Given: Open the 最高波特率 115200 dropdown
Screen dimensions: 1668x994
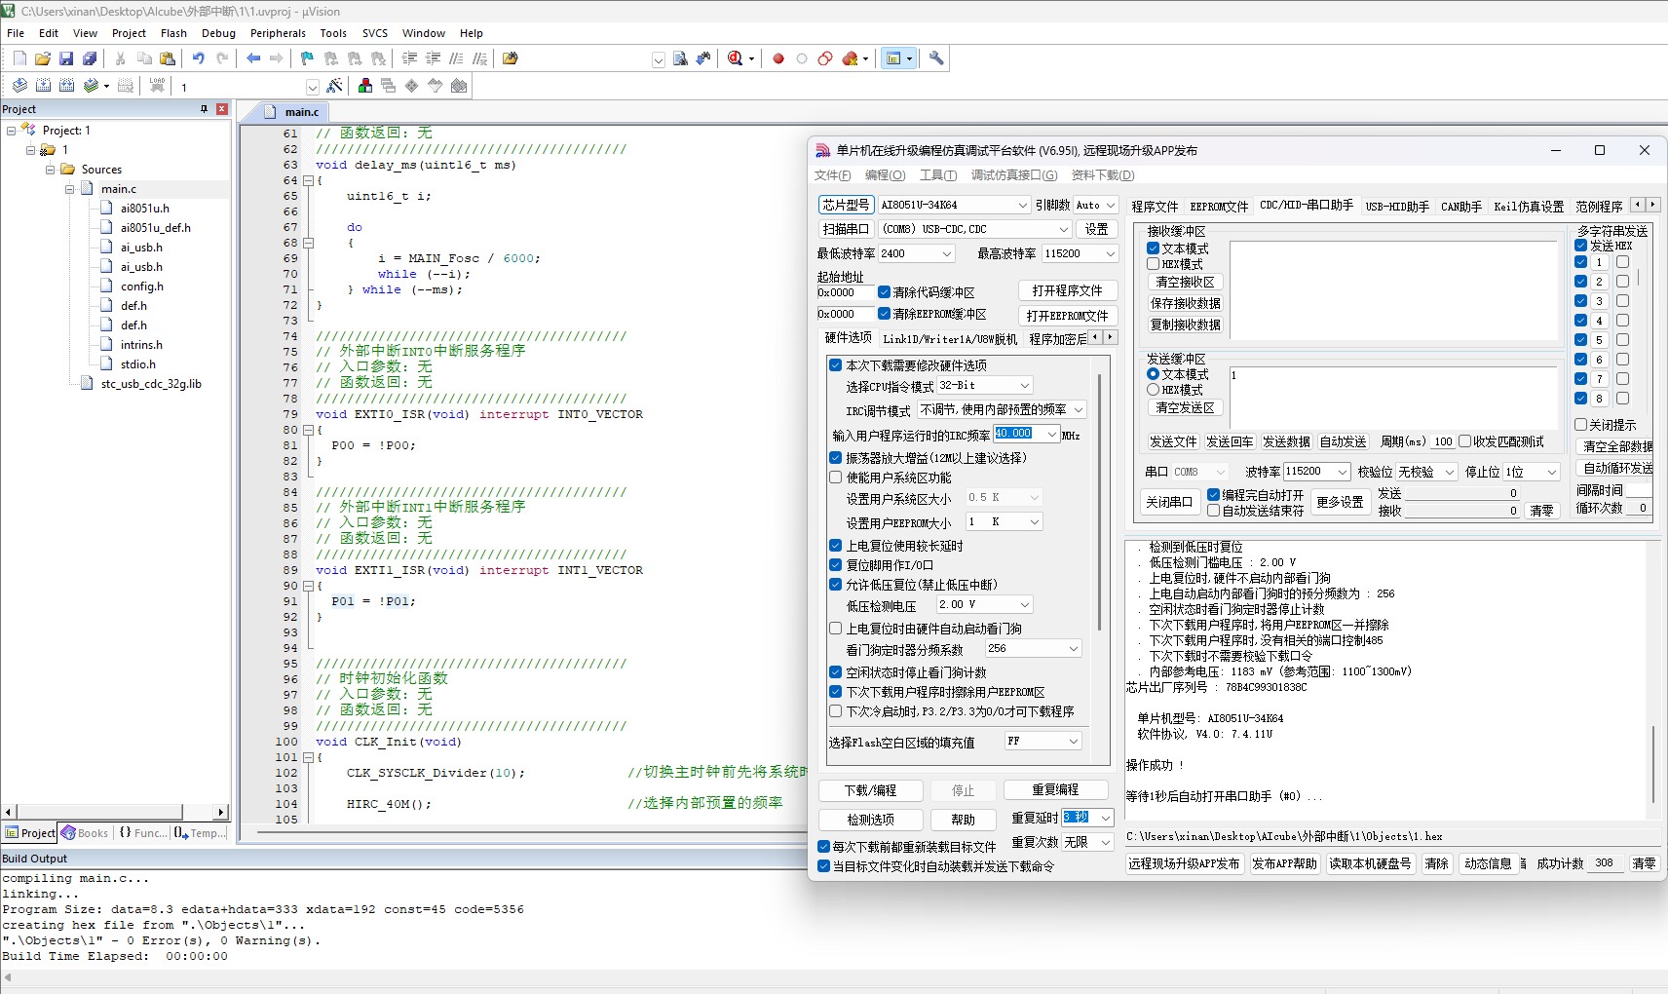Looking at the screenshot, I should (1080, 253).
